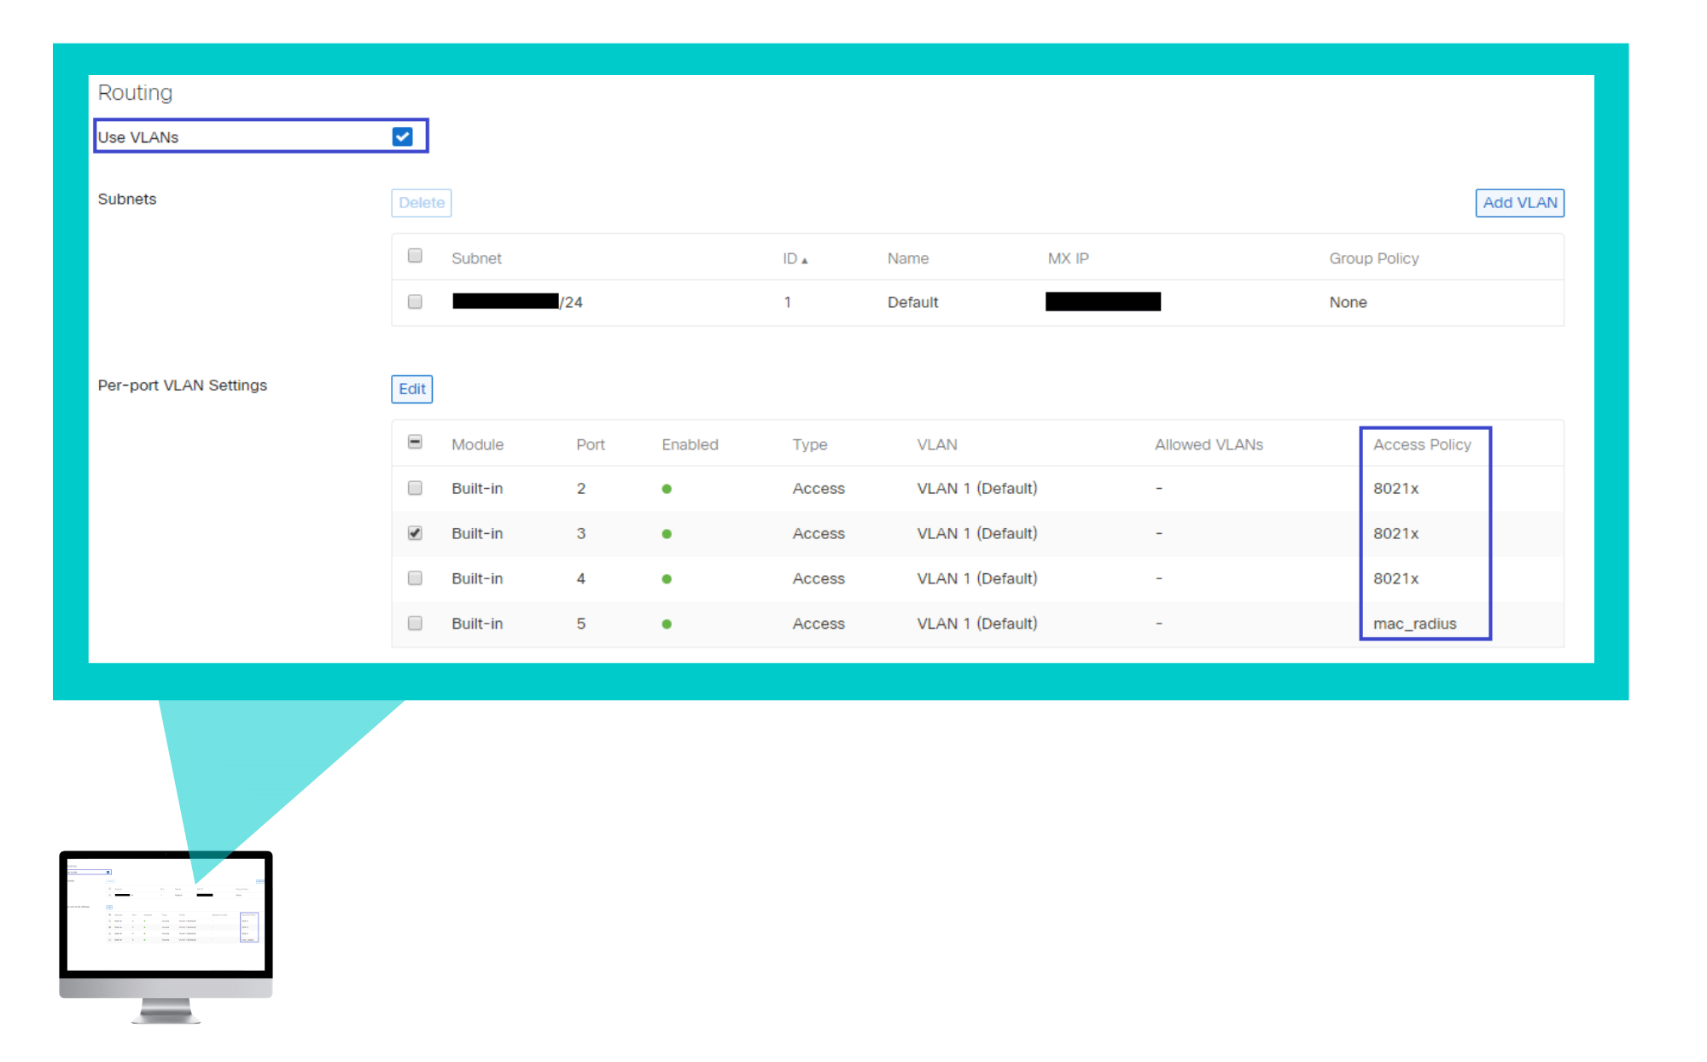Toggle the select-all checkbox in the Subnets table
The image size is (1707, 1062).
click(415, 256)
